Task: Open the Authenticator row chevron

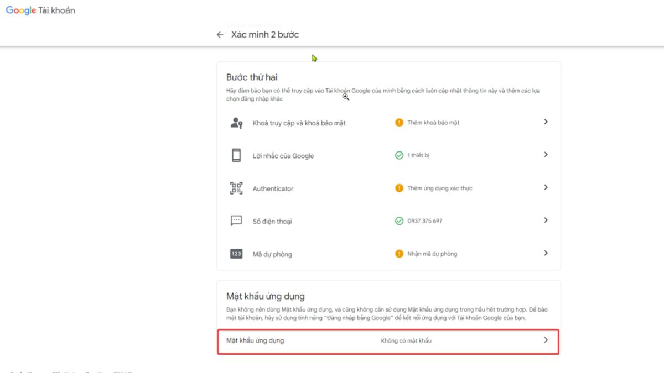Action: [x=546, y=187]
